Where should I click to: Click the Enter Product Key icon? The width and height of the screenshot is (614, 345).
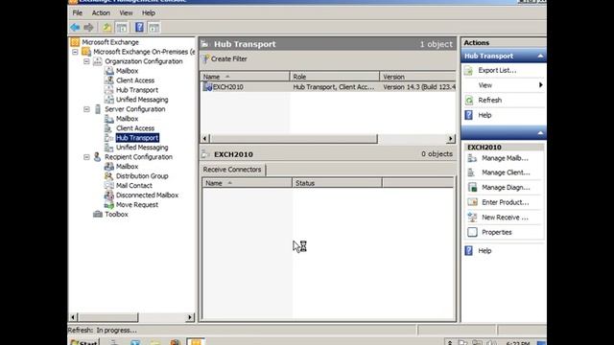tap(472, 202)
